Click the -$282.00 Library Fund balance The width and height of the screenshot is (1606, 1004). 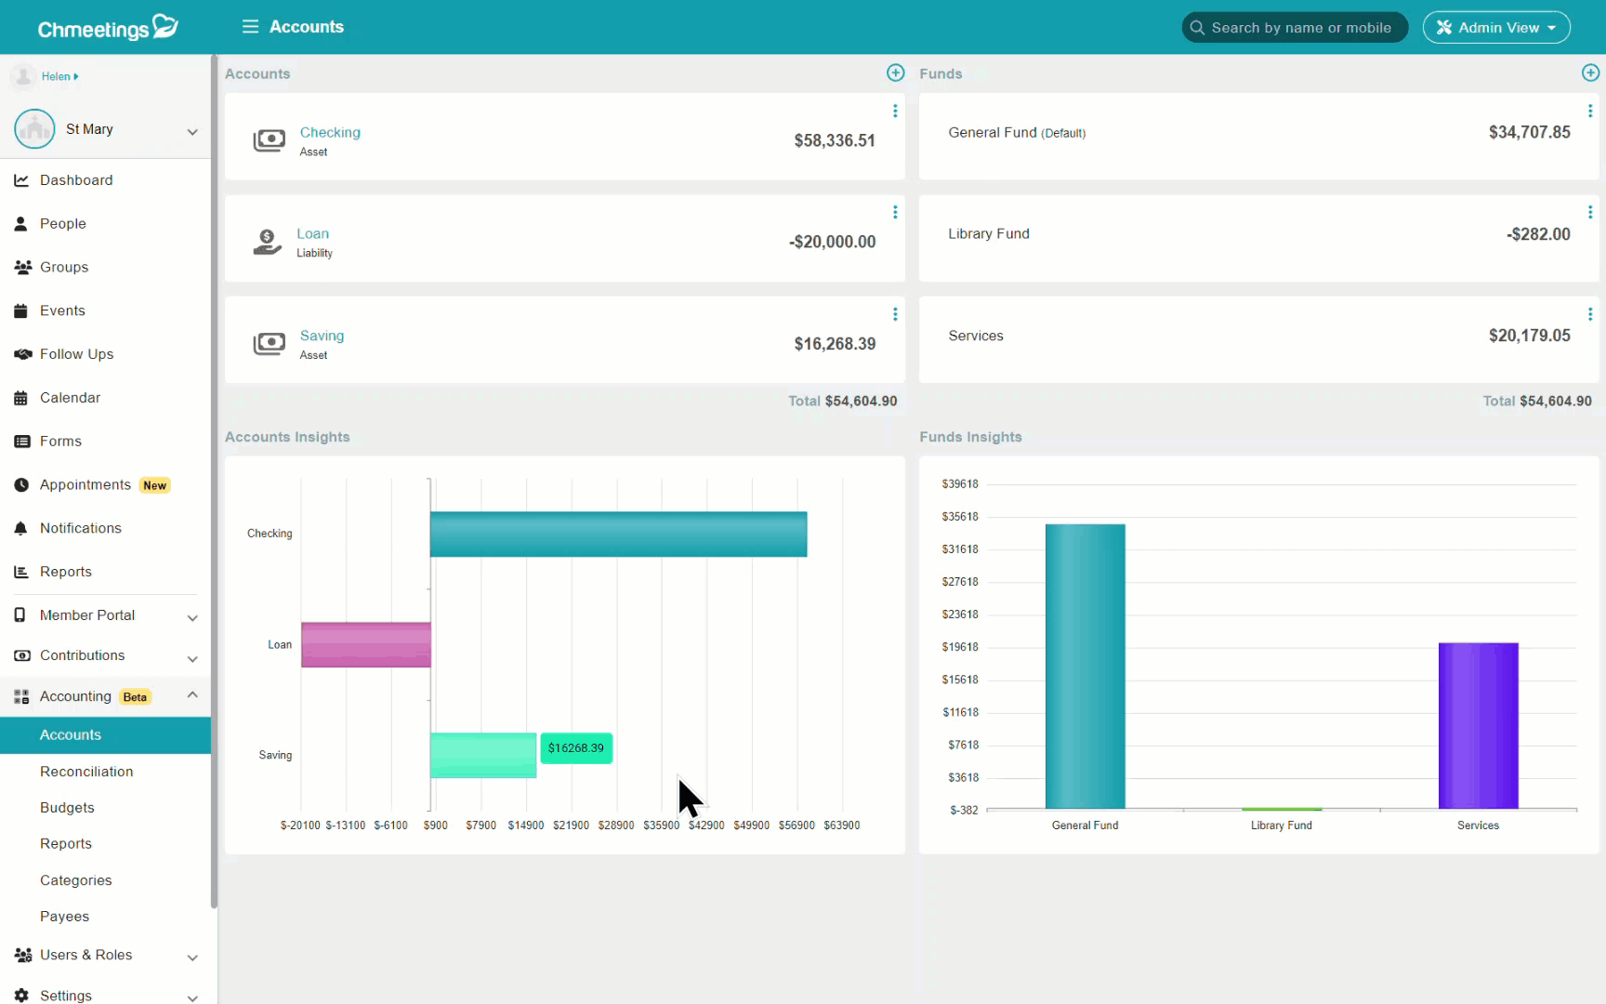1538,234
